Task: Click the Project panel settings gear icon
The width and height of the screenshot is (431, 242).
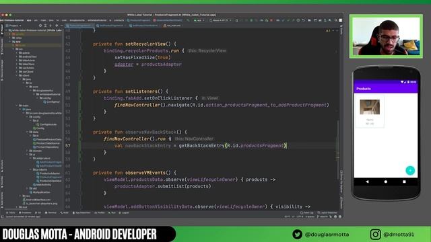Action: click(57, 26)
